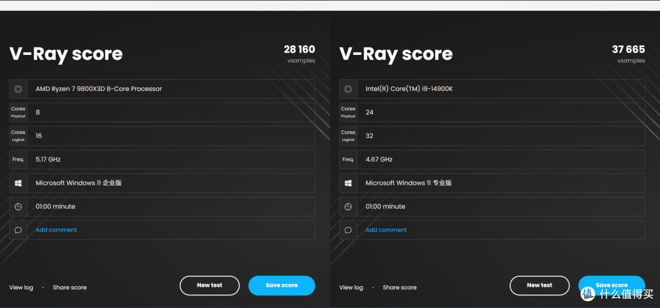Select AMD Ryzen 7 9800X3D 8-Core Processor text
The height and width of the screenshot is (308, 660).
98,88
